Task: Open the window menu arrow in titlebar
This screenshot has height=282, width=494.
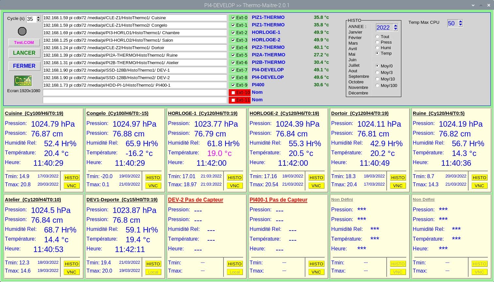Action: tap(473, 5)
